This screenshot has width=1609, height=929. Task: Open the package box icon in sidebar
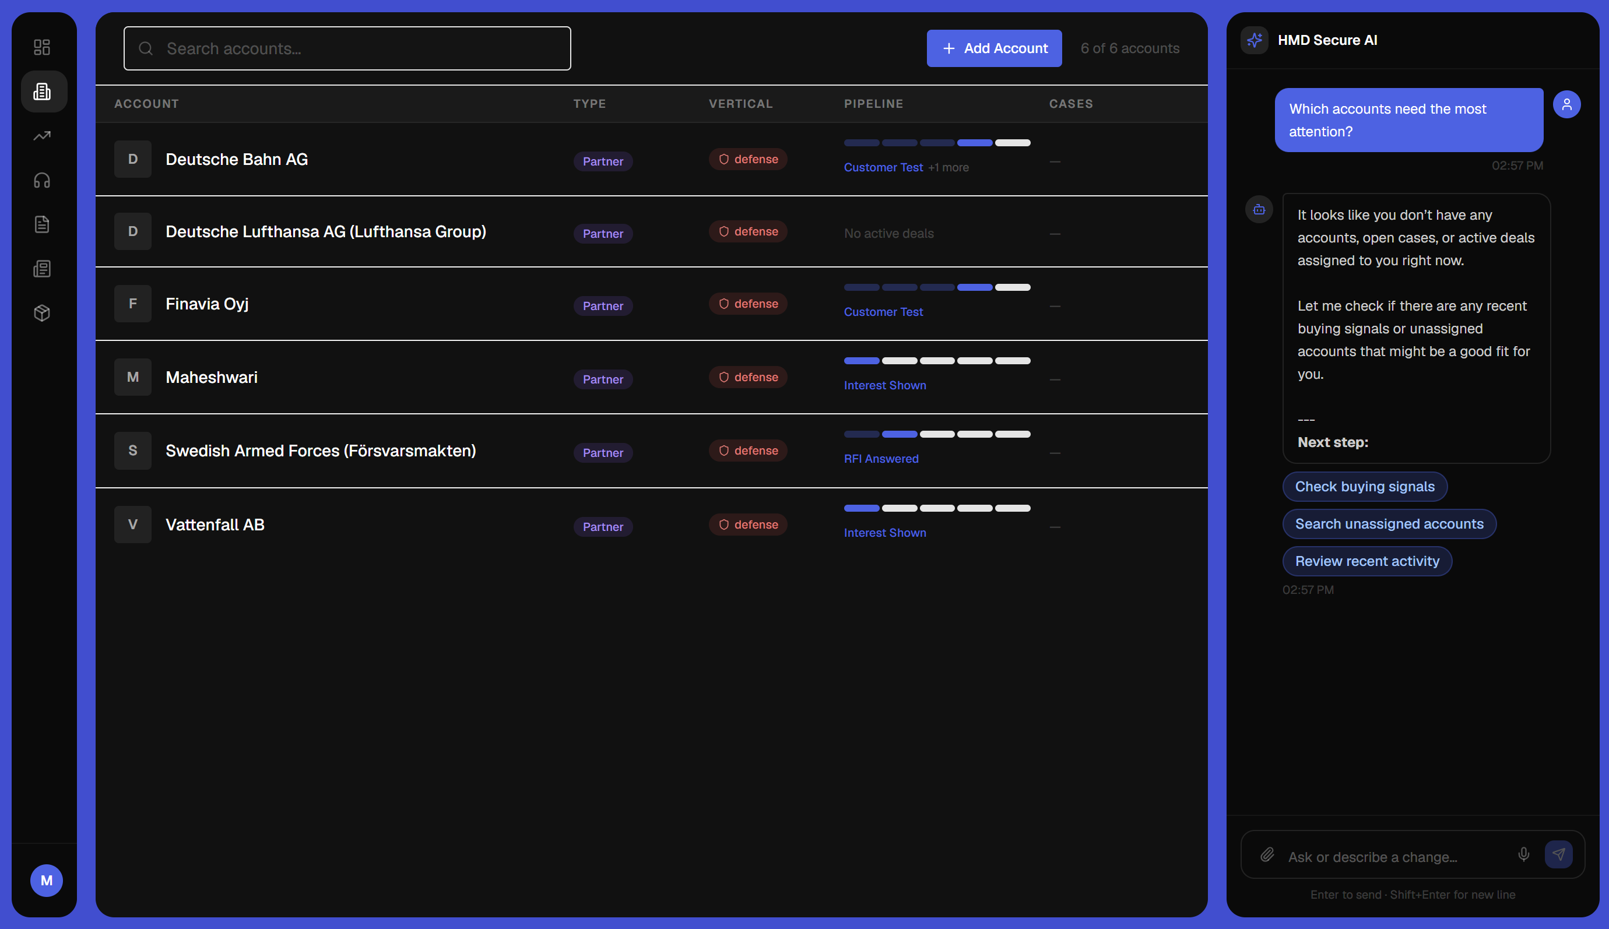click(x=42, y=312)
